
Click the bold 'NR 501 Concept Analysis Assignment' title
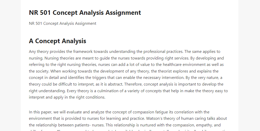tap(85, 13)
